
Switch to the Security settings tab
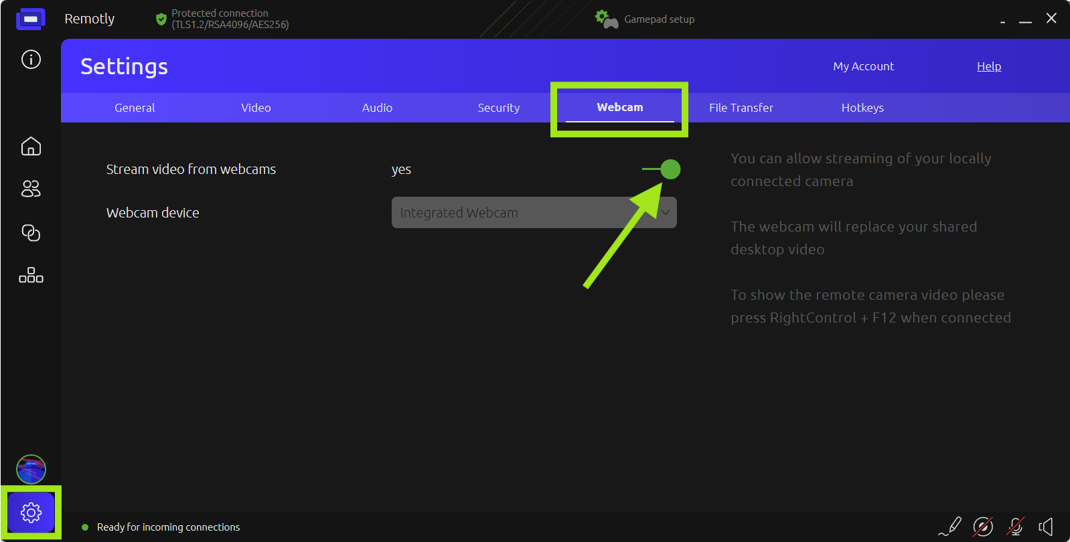pos(498,108)
